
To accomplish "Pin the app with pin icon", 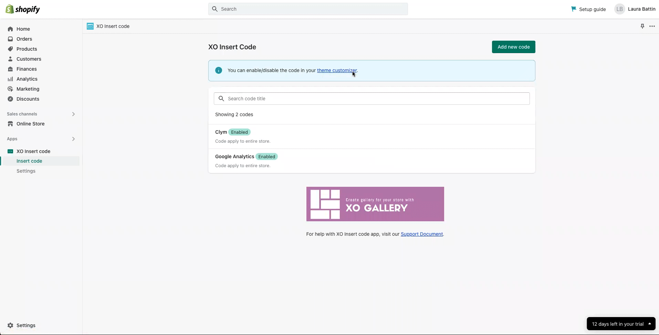I will click(x=642, y=26).
